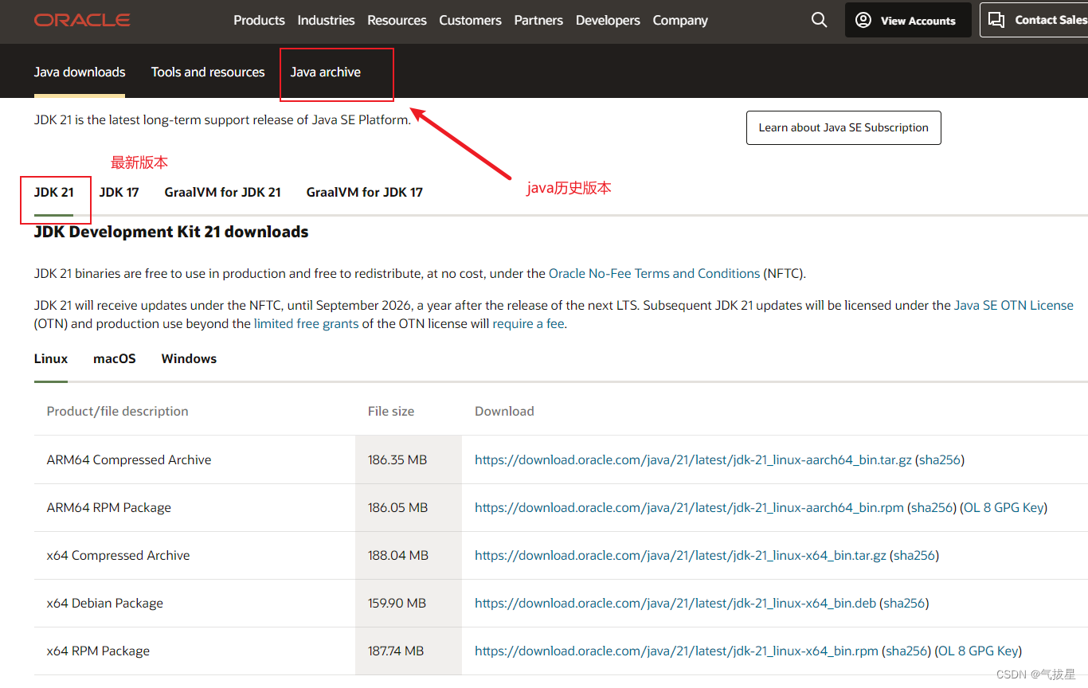
Task: Switch to the Java archive tab
Action: click(x=325, y=72)
